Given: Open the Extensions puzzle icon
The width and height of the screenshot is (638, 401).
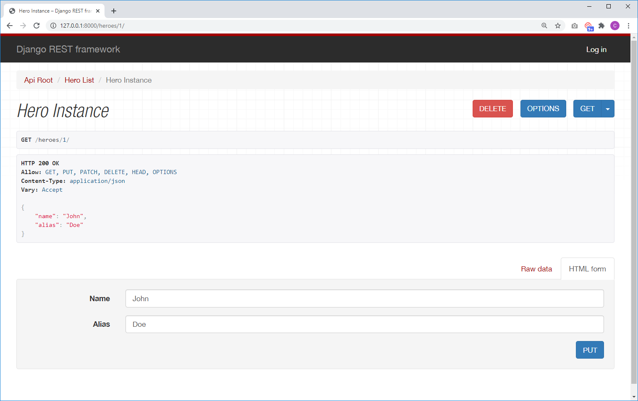Looking at the screenshot, I should click(601, 26).
